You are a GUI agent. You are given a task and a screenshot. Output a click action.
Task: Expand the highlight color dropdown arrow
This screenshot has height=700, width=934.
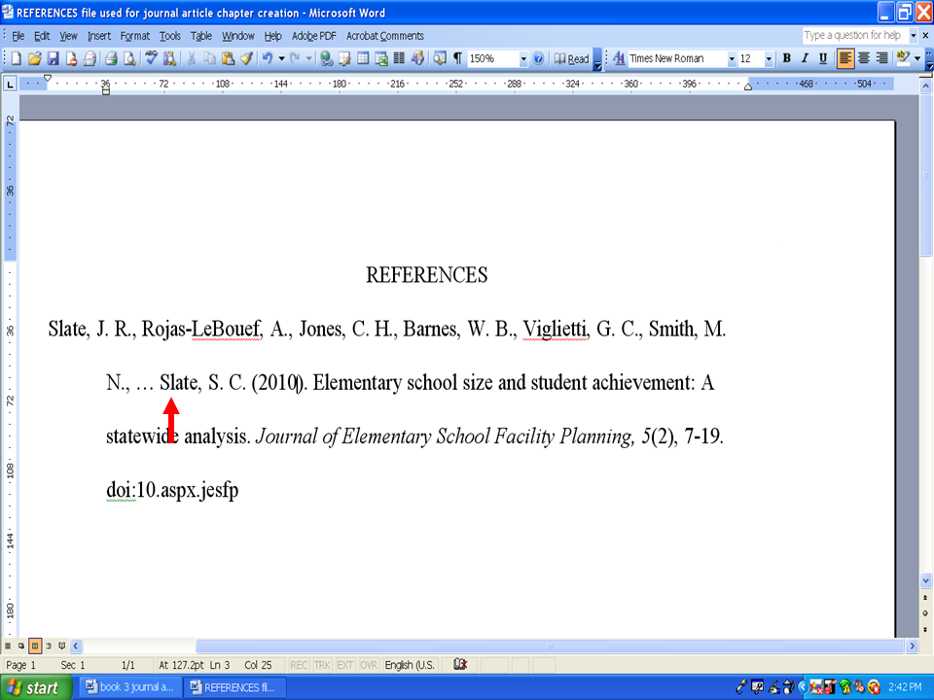pos(916,58)
